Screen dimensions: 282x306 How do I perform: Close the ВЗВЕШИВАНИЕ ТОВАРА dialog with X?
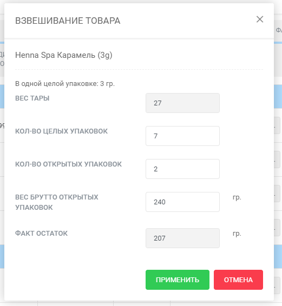pos(260,19)
